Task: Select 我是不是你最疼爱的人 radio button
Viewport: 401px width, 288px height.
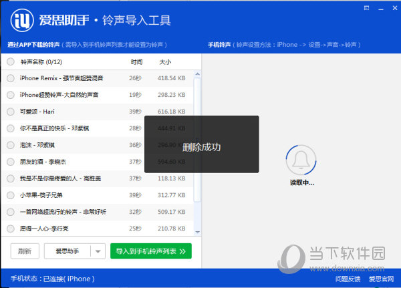Action: tap(11, 178)
